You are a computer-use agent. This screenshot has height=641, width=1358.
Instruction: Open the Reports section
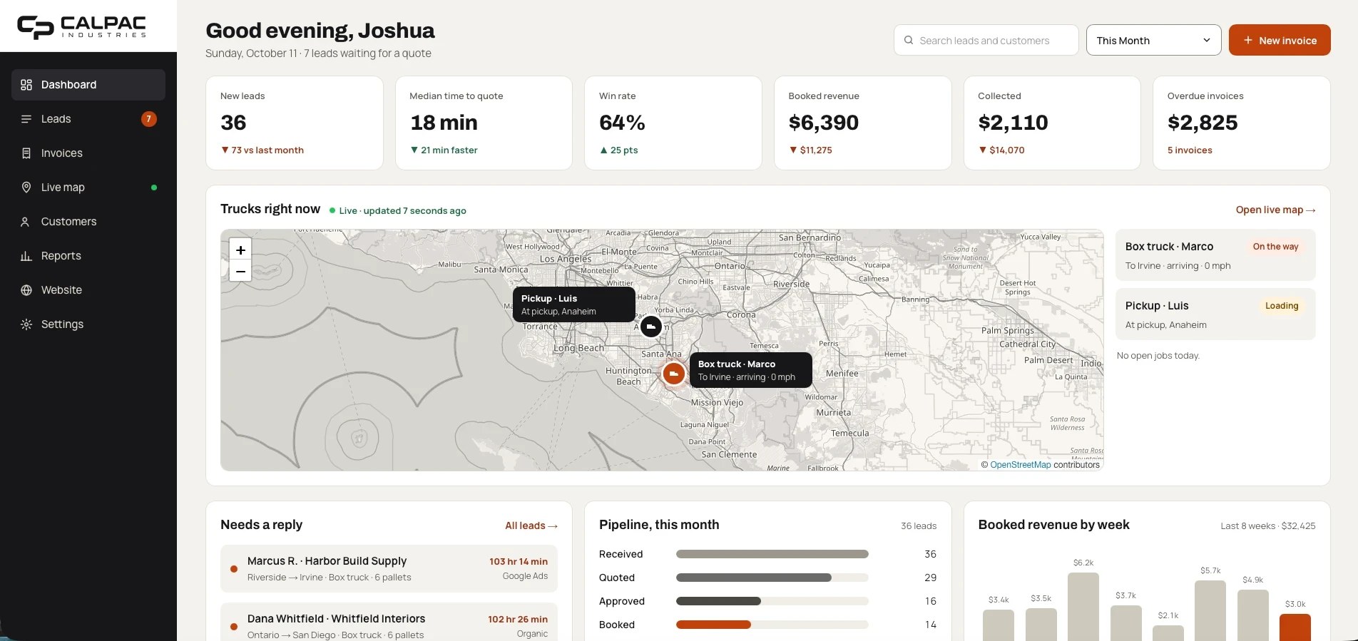[88, 256]
